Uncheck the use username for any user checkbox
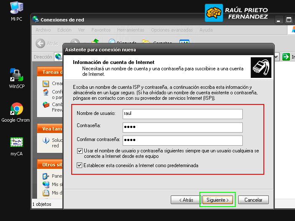The height and width of the screenshot is (221, 295). (80, 151)
